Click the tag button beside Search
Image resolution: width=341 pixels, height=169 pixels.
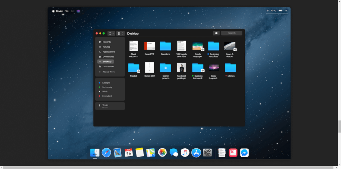pyautogui.click(x=216, y=33)
